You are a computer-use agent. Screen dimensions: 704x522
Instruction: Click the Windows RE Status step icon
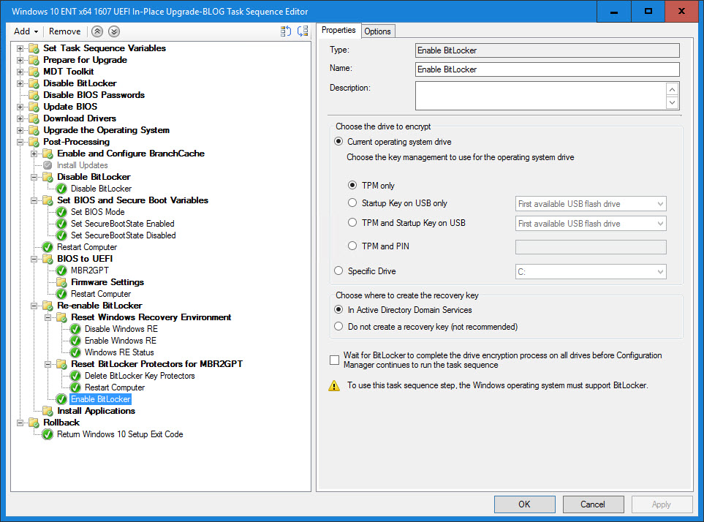[x=75, y=352]
